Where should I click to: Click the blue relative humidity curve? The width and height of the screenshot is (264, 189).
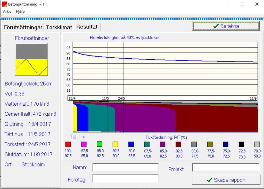pos(165,60)
